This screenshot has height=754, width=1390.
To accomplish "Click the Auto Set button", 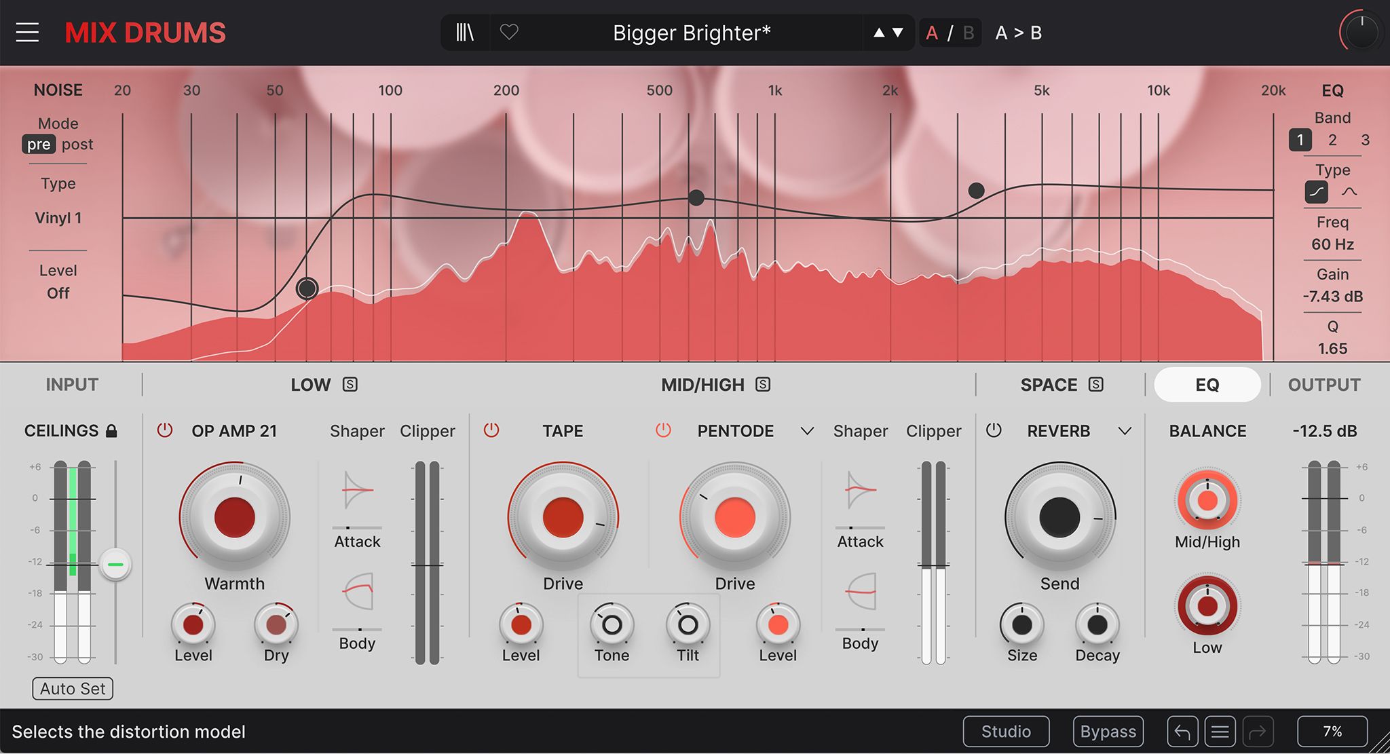I will [73, 688].
